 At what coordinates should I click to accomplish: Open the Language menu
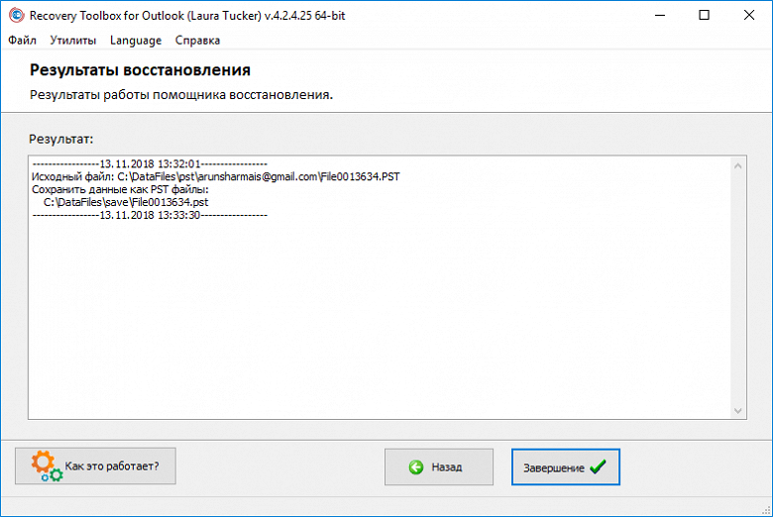pyautogui.click(x=136, y=41)
